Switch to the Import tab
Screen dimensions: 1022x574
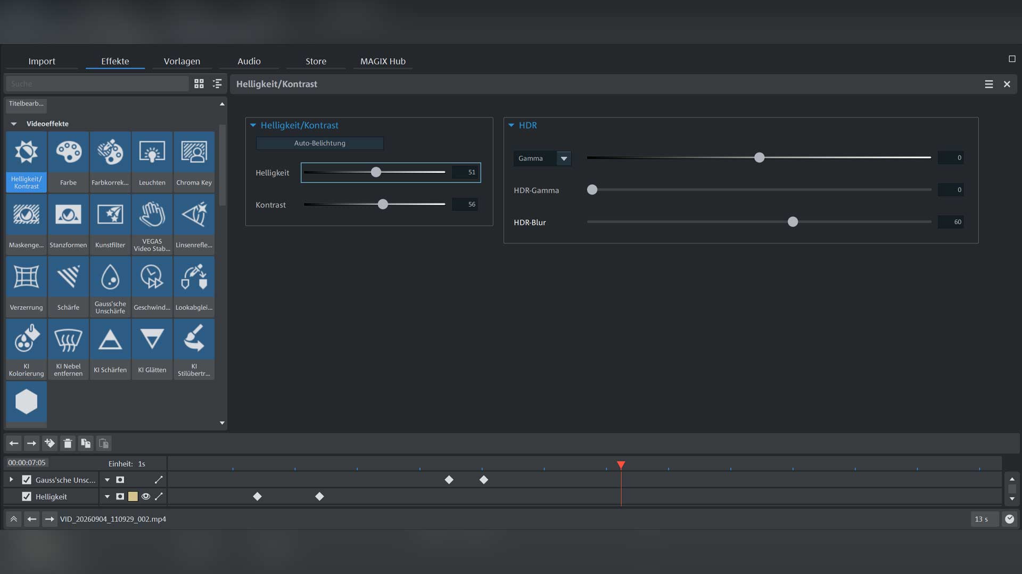42,61
